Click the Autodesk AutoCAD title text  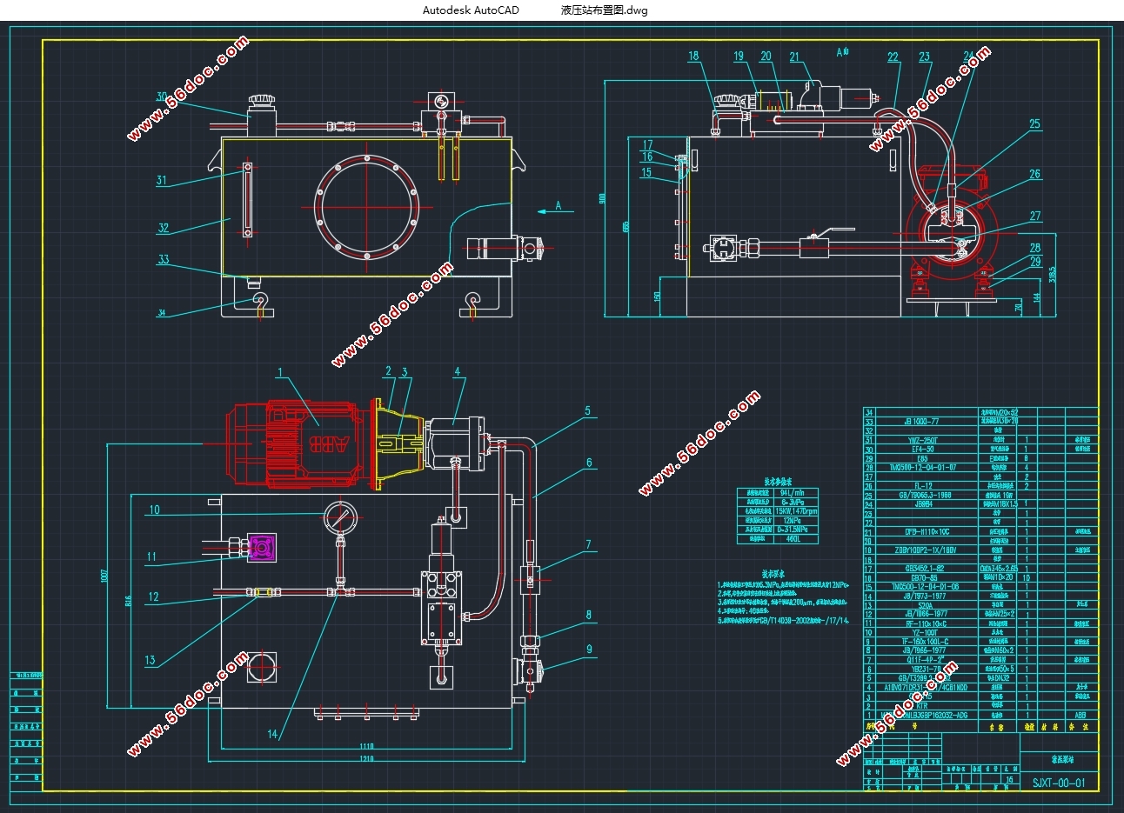471,10
